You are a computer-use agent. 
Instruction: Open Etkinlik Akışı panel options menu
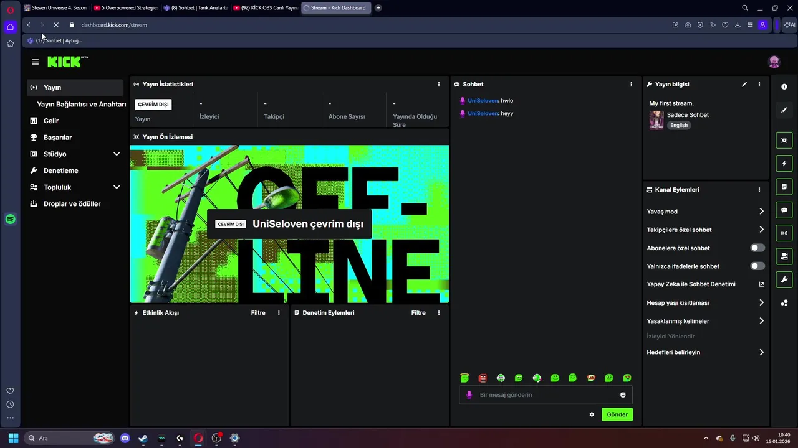(279, 313)
